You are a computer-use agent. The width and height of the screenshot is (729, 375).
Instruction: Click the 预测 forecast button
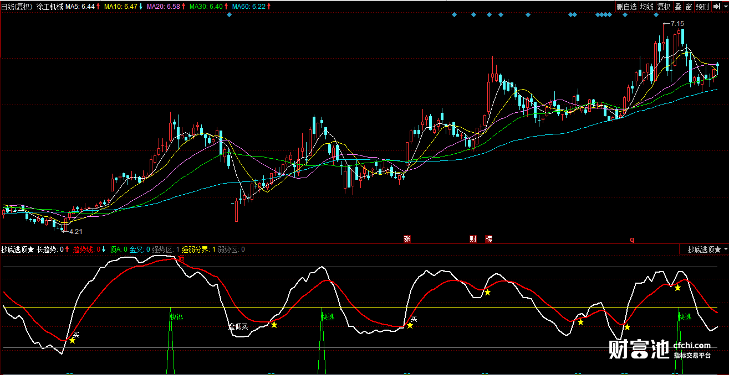click(702, 7)
